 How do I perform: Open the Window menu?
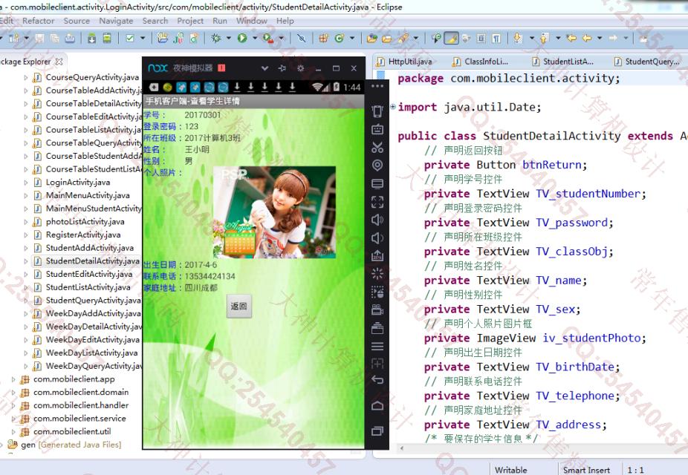pos(251,21)
